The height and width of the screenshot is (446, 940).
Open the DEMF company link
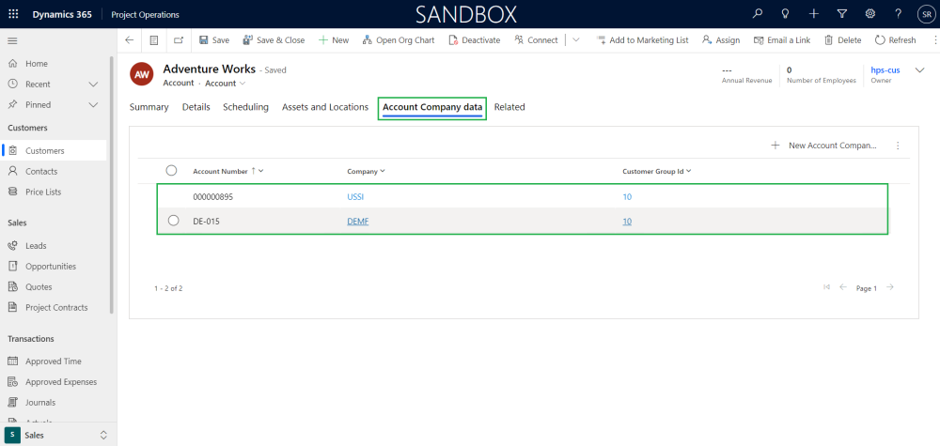click(358, 222)
